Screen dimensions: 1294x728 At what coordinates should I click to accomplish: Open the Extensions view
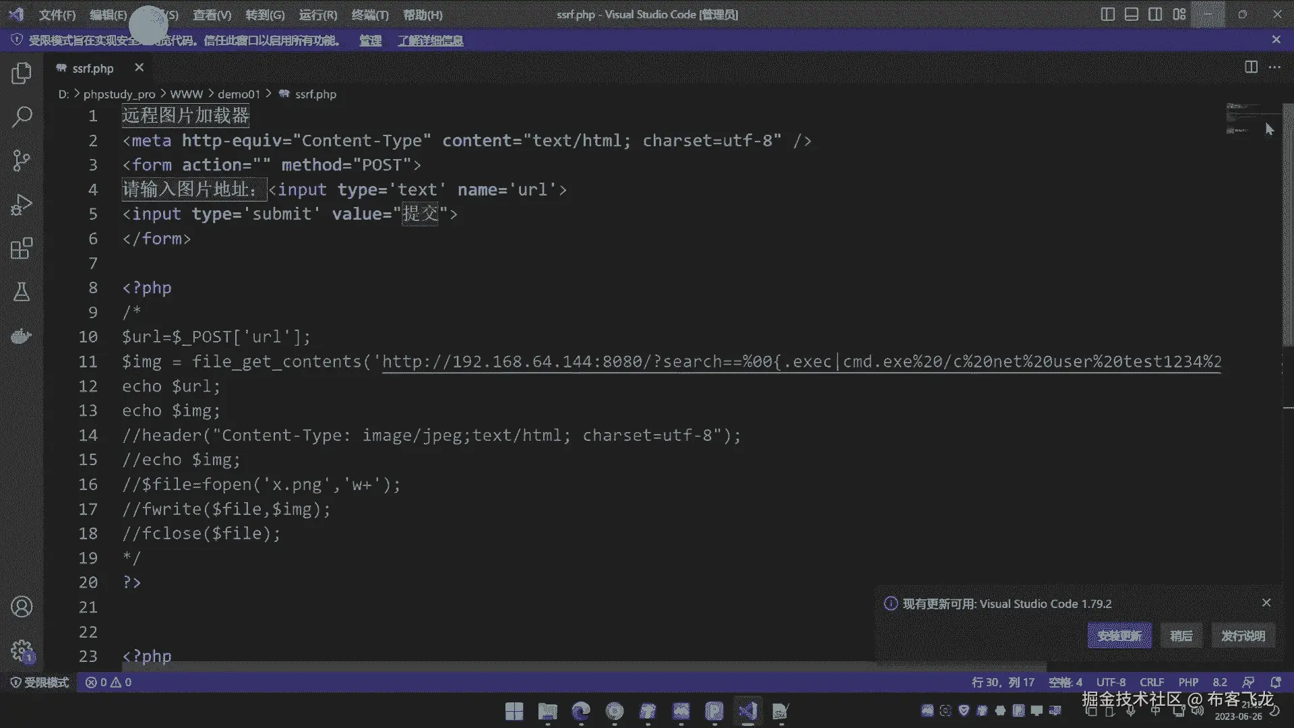pyautogui.click(x=22, y=248)
